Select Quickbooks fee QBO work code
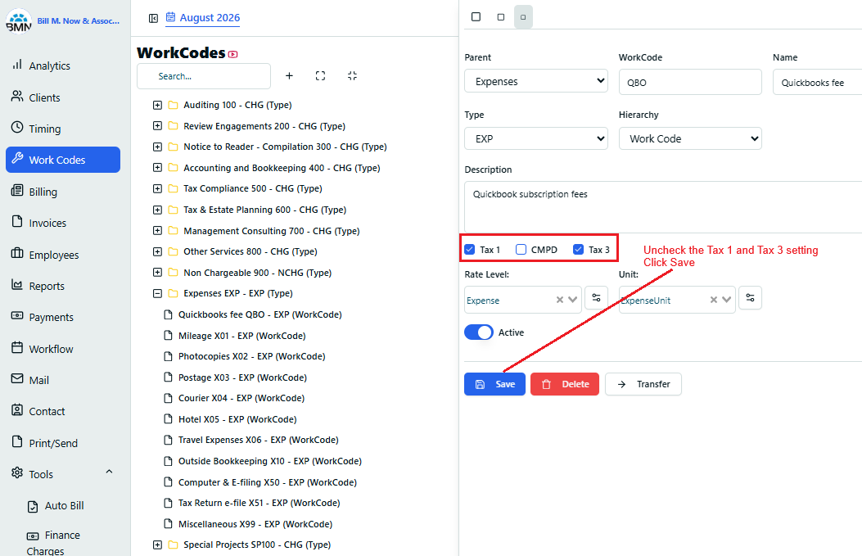The height and width of the screenshot is (556, 862). 260,314
